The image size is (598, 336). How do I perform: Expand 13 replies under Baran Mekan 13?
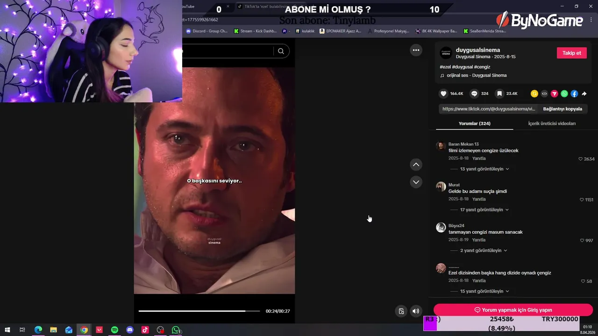pyautogui.click(x=484, y=169)
